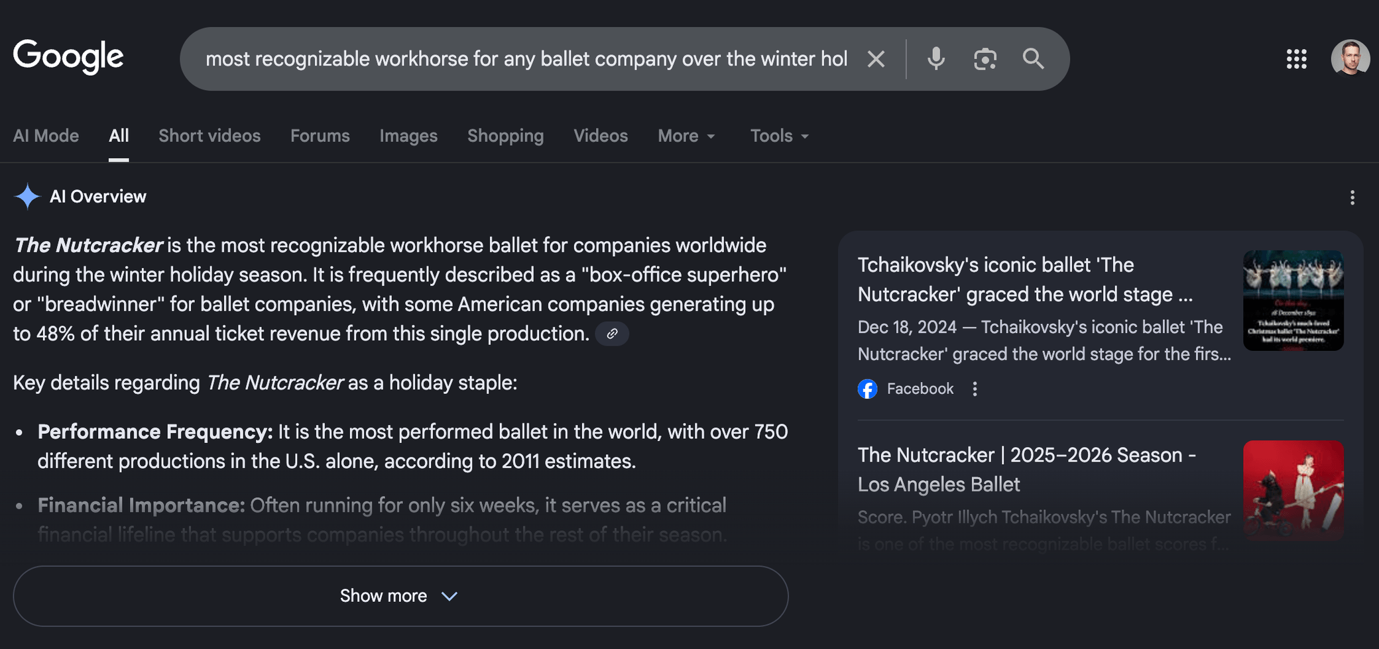1379x649 pixels.
Task: Open the Tools dropdown
Action: click(x=779, y=136)
